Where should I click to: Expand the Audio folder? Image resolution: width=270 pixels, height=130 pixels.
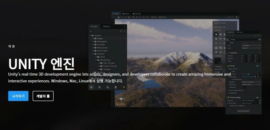[x=93, y=39]
